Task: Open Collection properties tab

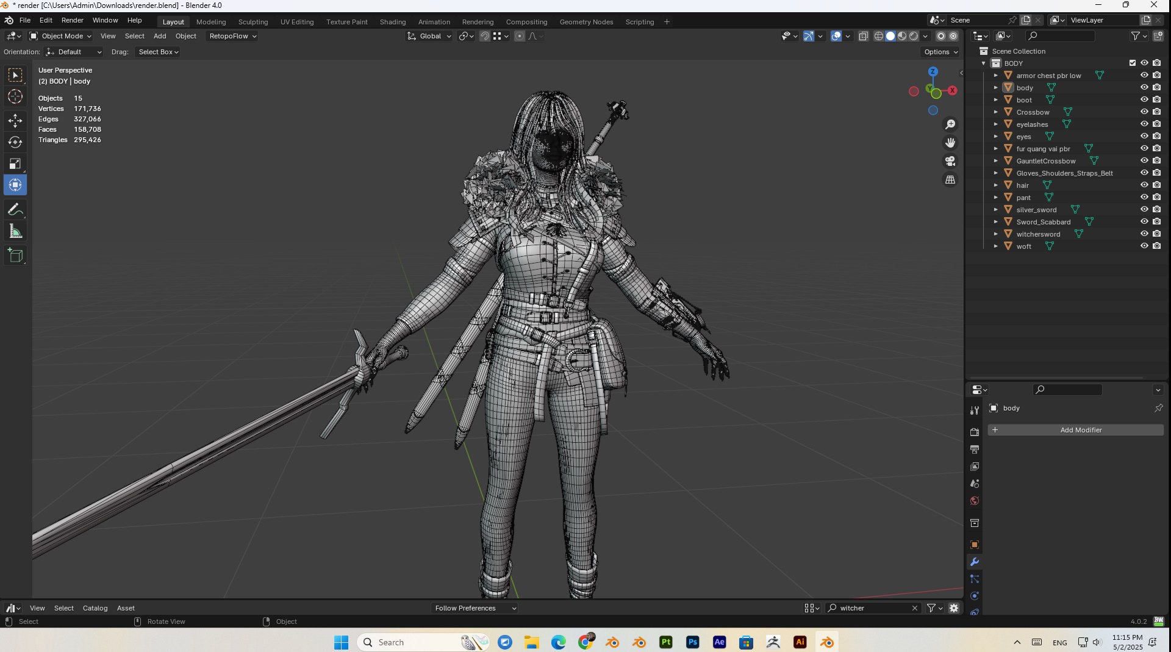Action: click(975, 523)
